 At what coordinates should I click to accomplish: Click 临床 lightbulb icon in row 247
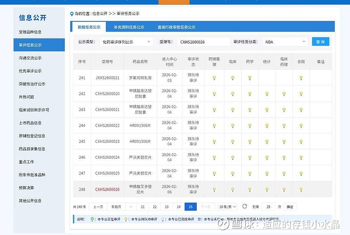(232, 173)
